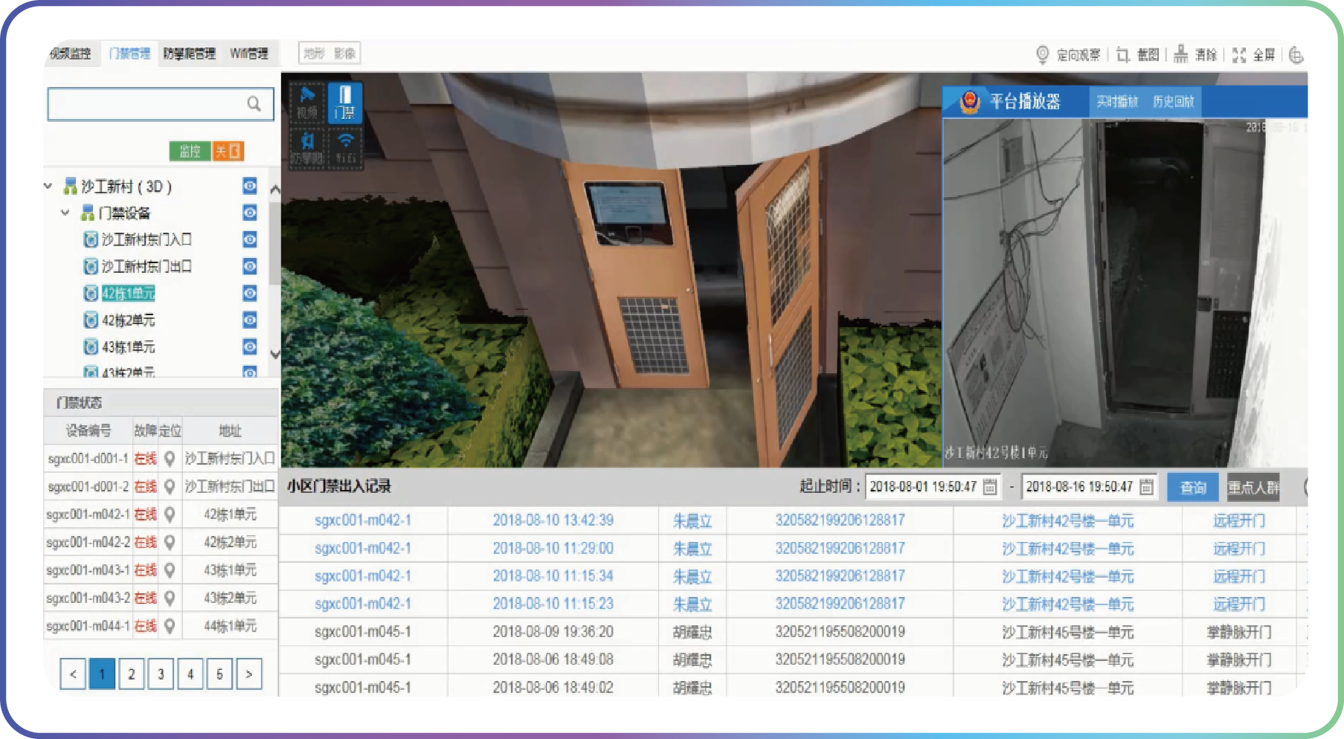The height and width of the screenshot is (739, 1344).
Task: Click record dated 2018-08-09 19:36:20
Action: [793, 632]
